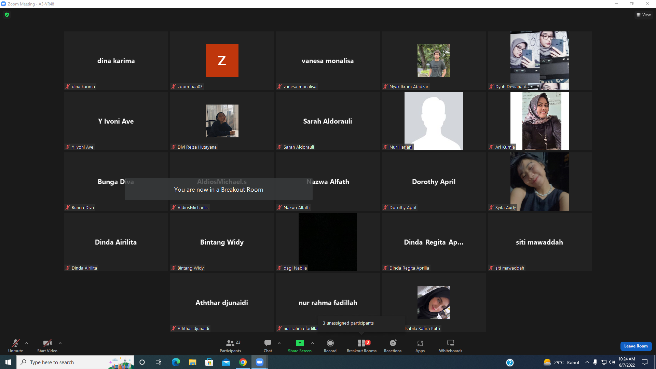Click the green encryption shield icon
This screenshot has height=369, width=656.
(x=7, y=15)
